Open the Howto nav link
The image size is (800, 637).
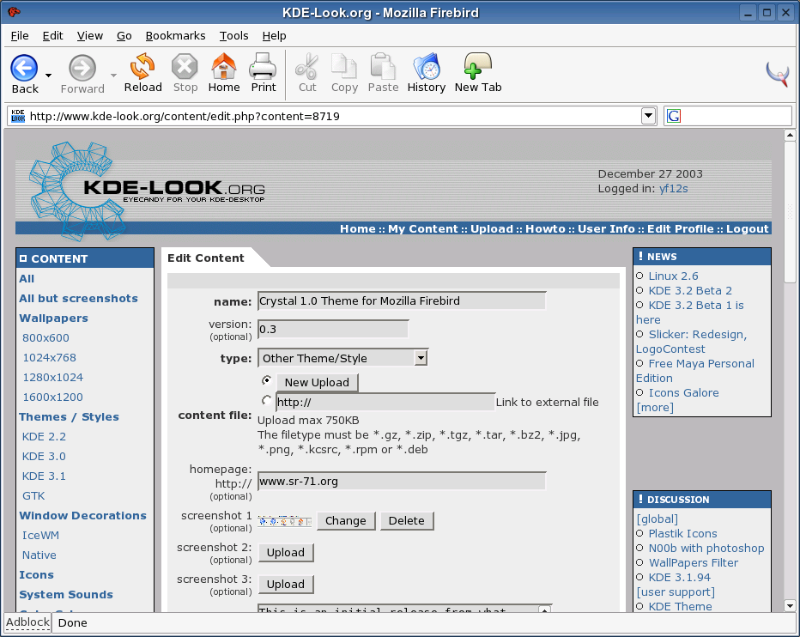[x=545, y=228]
